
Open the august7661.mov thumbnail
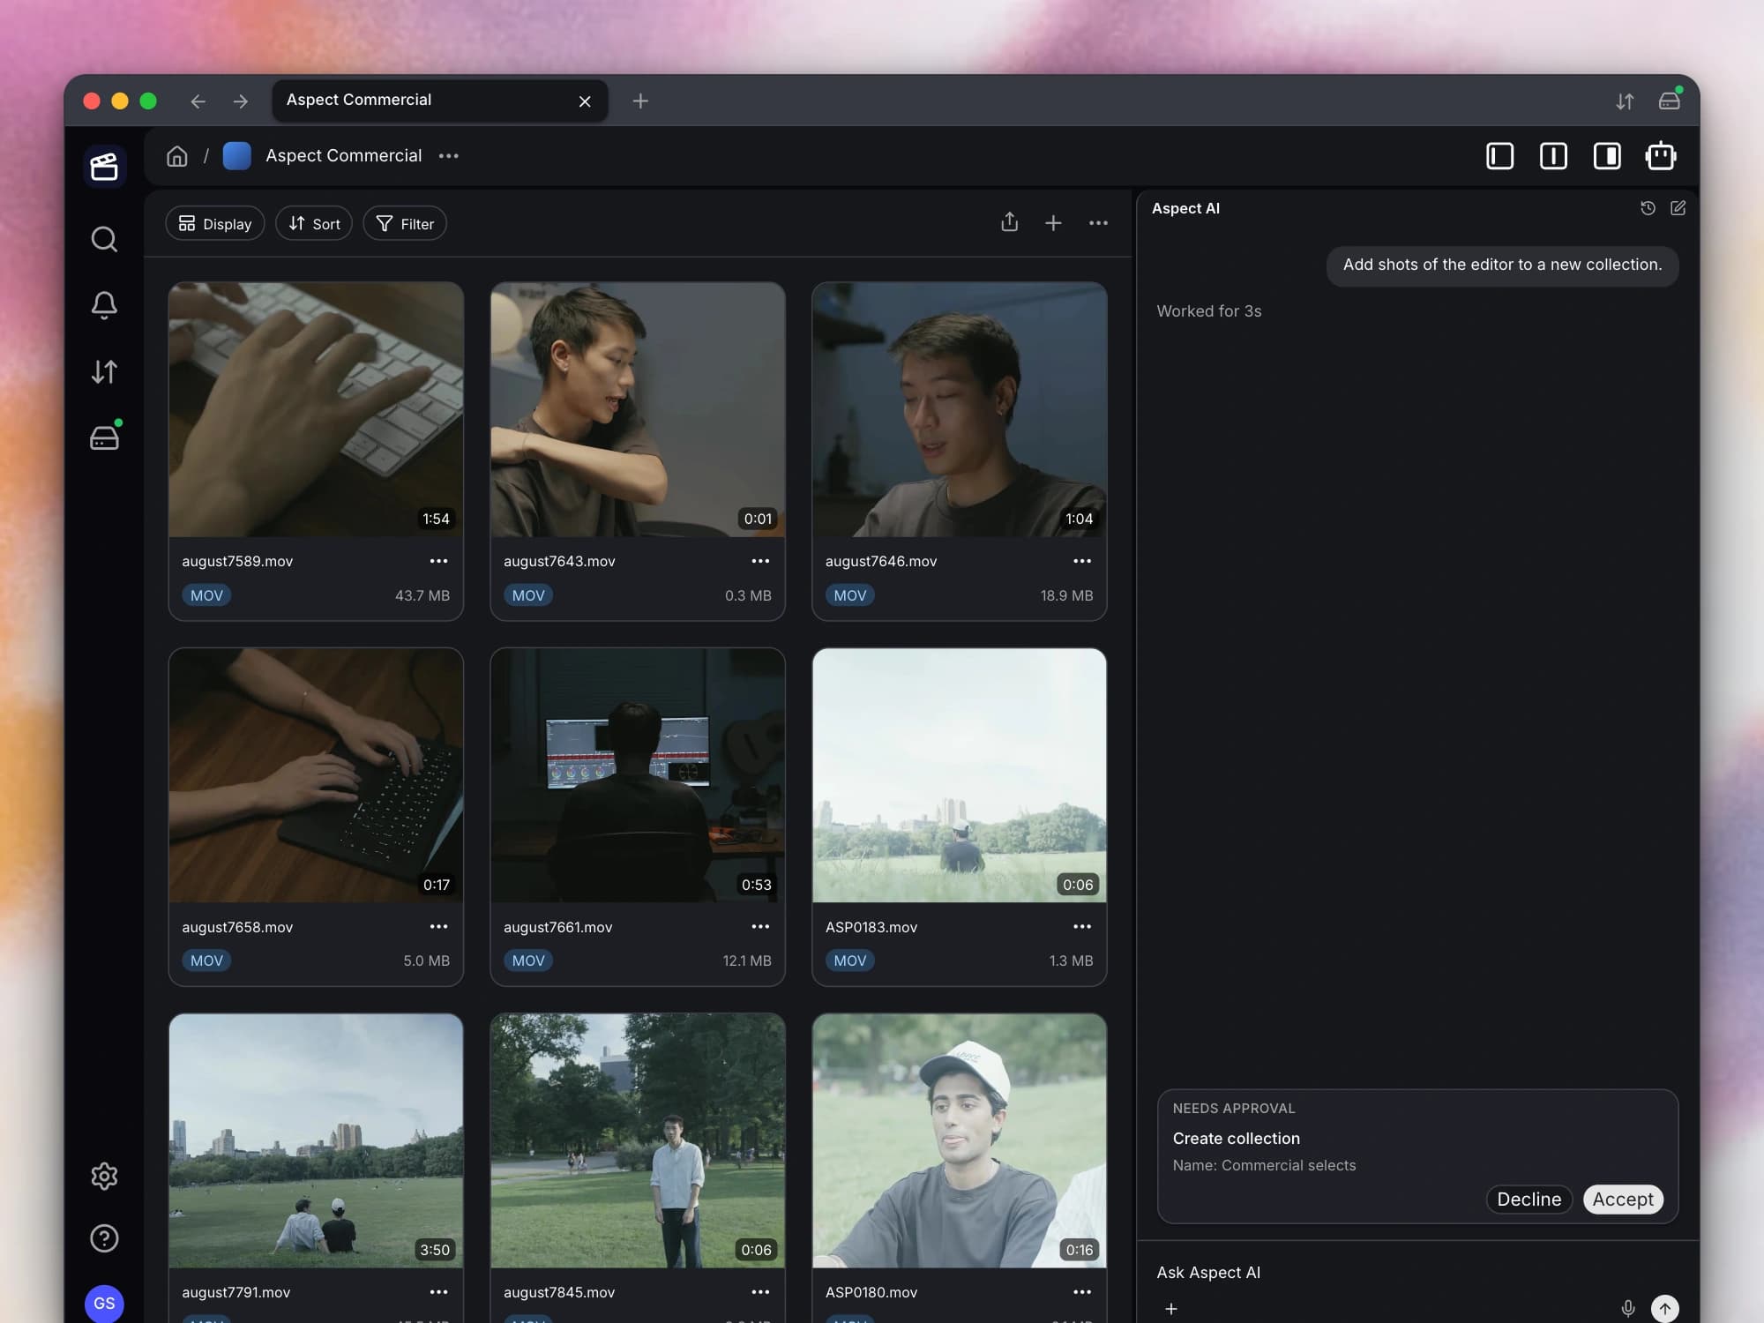638,775
